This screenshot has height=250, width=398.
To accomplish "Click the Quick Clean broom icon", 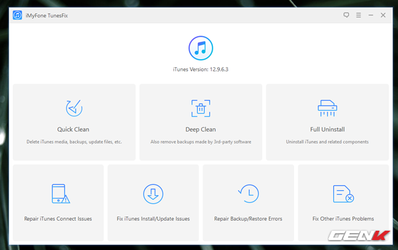I will click(x=74, y=108).
